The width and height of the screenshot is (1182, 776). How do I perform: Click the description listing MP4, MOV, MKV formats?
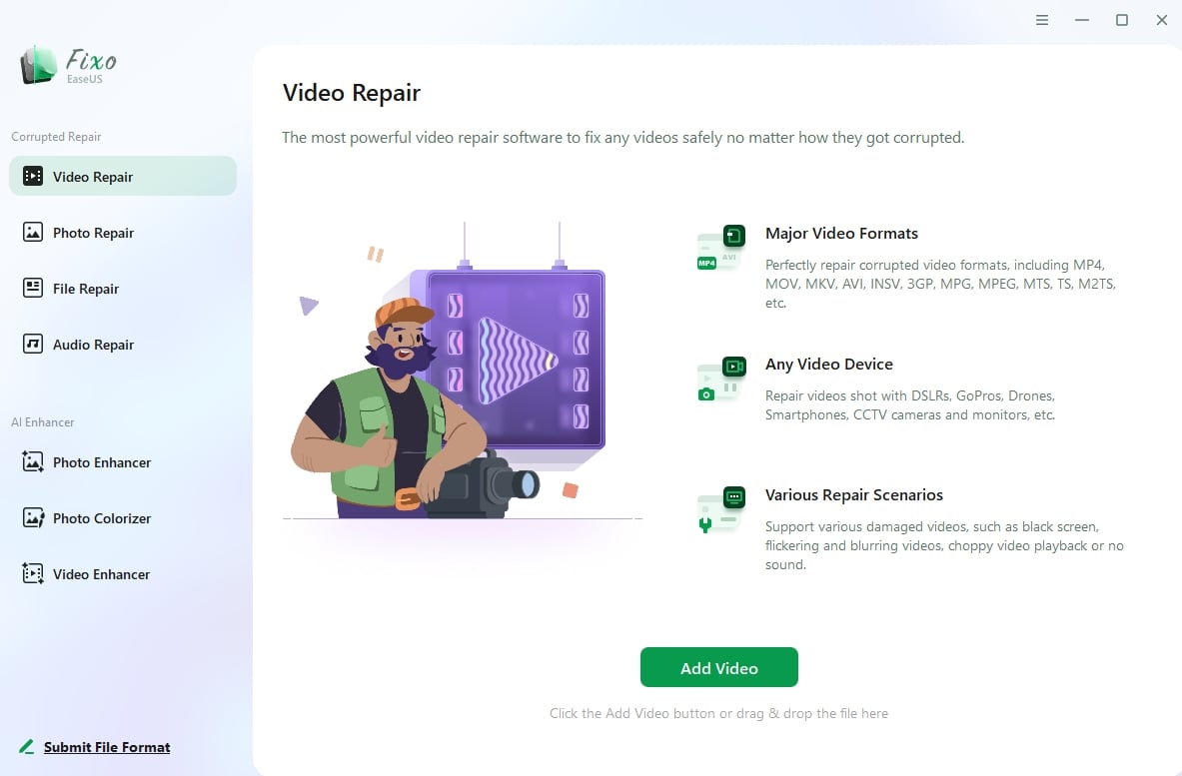(940, 284)
